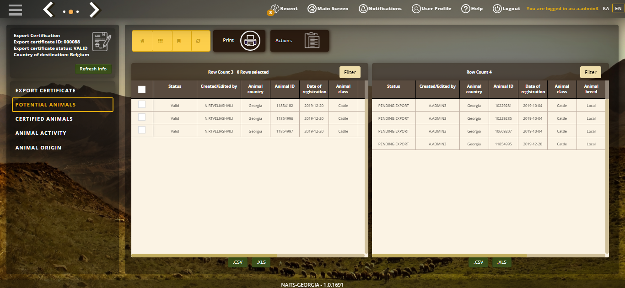Open User Profile
The image size is (625, 288).
431,8
